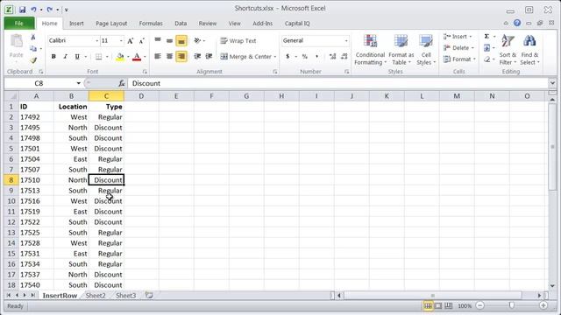Open the Cell Styles dropdown

coord(426,50)
